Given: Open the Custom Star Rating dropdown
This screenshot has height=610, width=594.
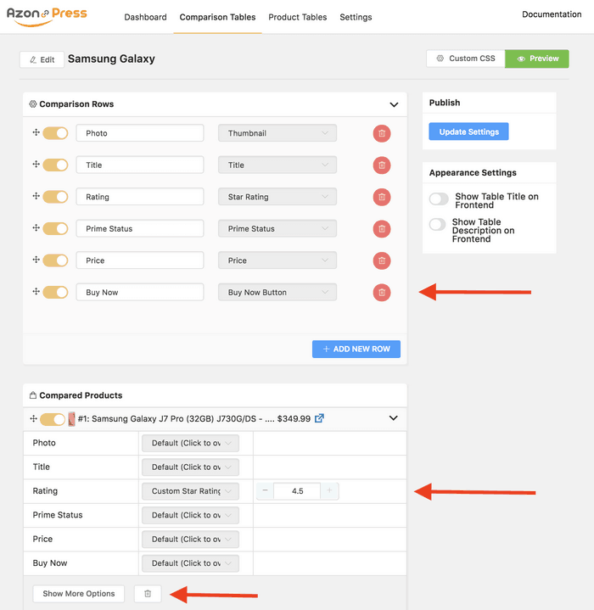Looking at the screenshot, I should click(x=190, y=491).
